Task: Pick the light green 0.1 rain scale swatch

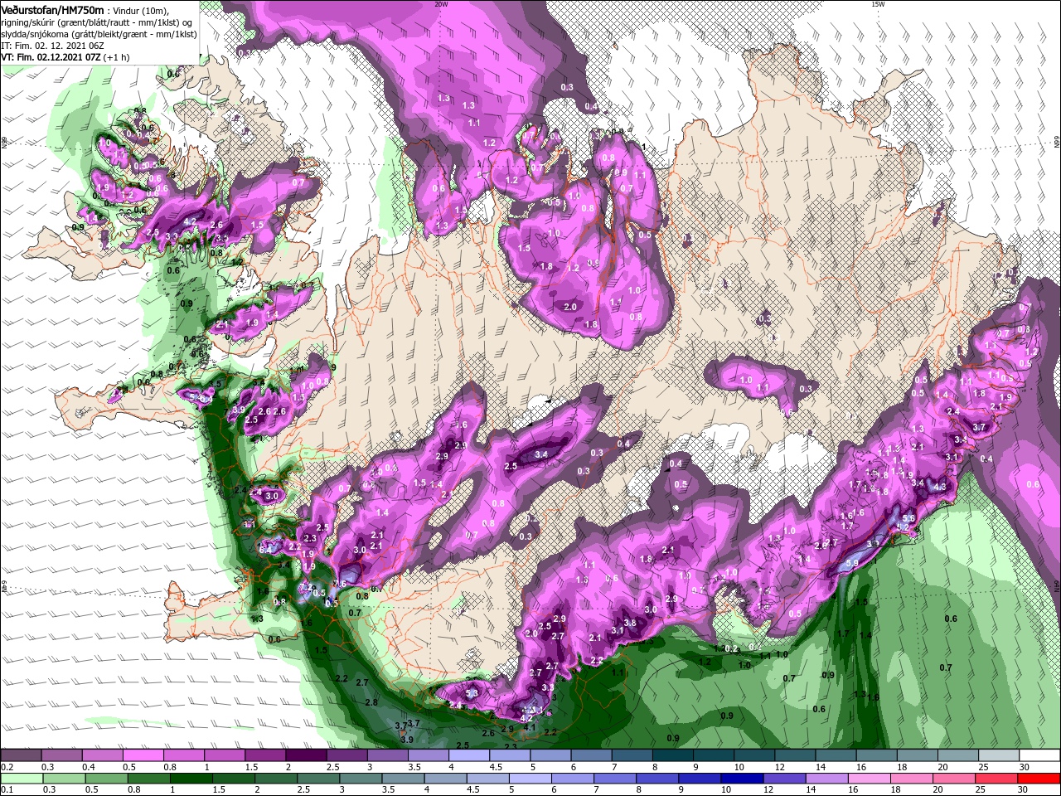Action: click(x=22, y=779)
